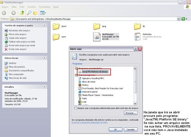Select Aplicativo WordPad MFC in list
The width and height of the screenshot is (191, 137).
[93, 78]
